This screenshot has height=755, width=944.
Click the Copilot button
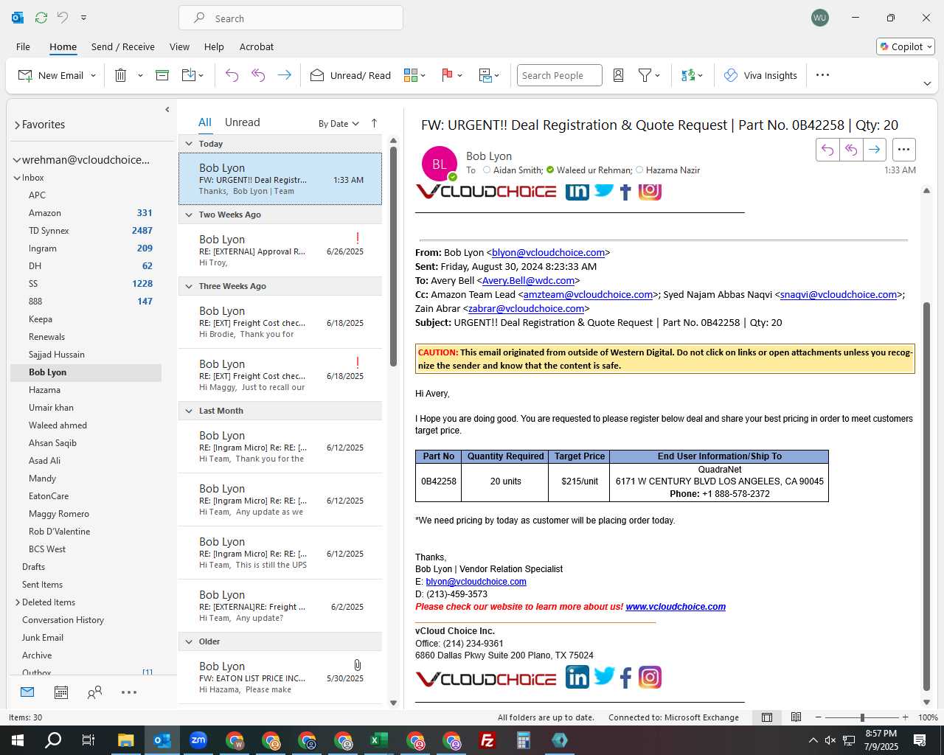tap(906, 46)
